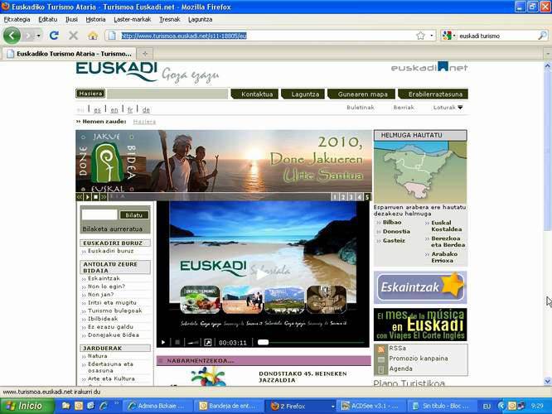Click the stop loading X icon
Image resolution: width=552 pixels, height=414 pixels.
coord(73,35)
